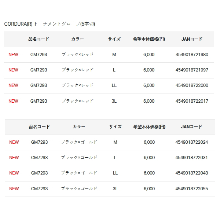Select ブラック×レッド color cell in LL row

(x=78, y=85)
